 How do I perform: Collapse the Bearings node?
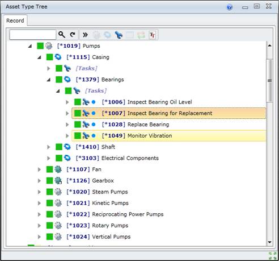click(49, 80)
